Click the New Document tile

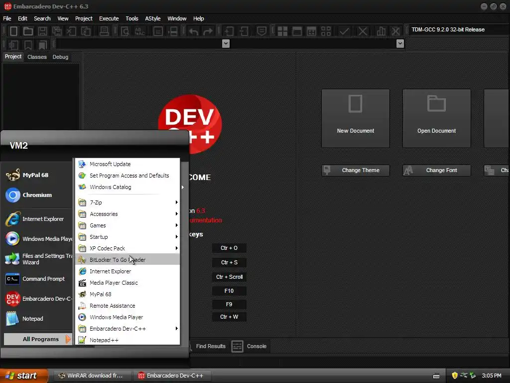(x=355, y=118)
